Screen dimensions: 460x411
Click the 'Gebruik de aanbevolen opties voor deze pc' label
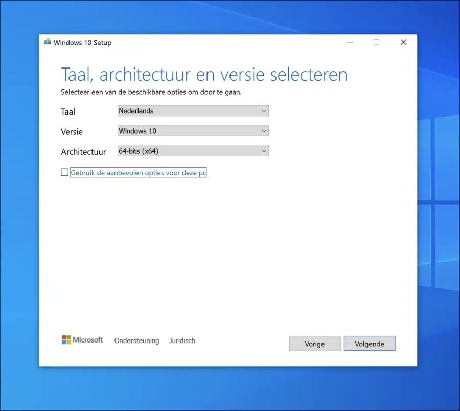(x=139, y=173)
